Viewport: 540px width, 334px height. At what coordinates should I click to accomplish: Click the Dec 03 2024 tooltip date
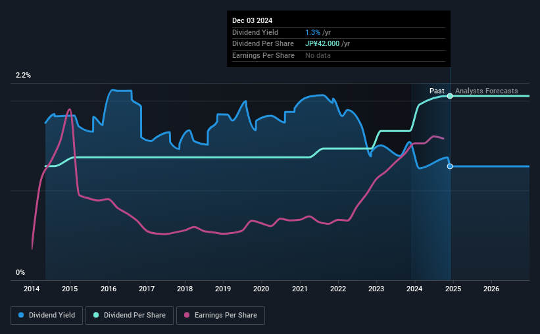252,20
